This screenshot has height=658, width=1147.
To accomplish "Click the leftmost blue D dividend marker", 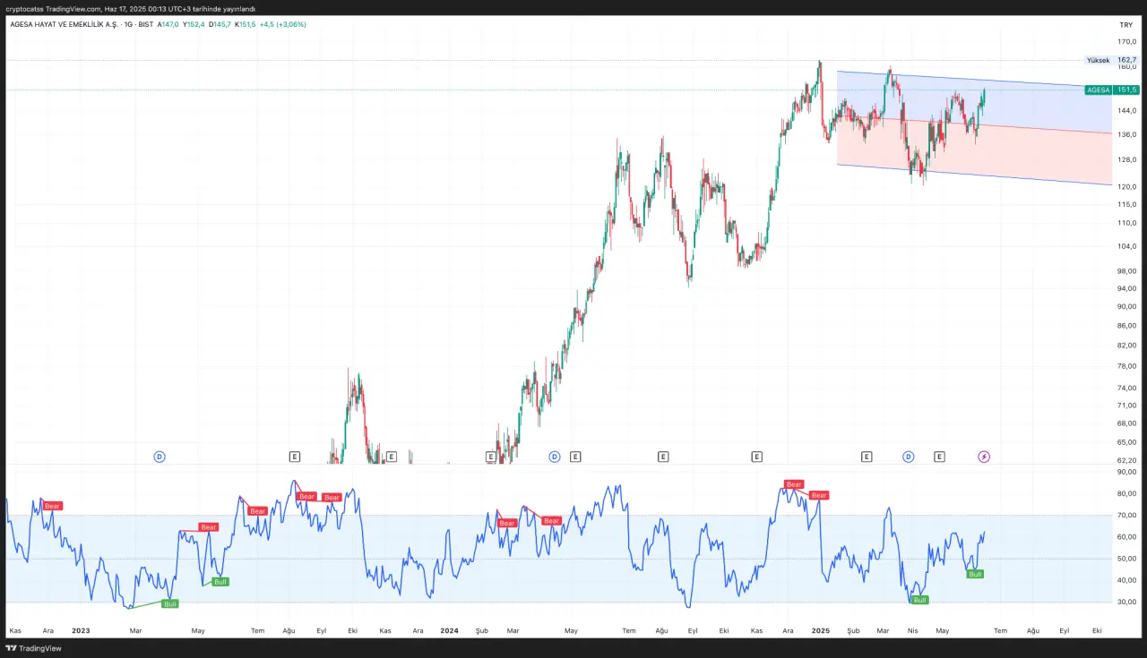I will pos(160,457).
